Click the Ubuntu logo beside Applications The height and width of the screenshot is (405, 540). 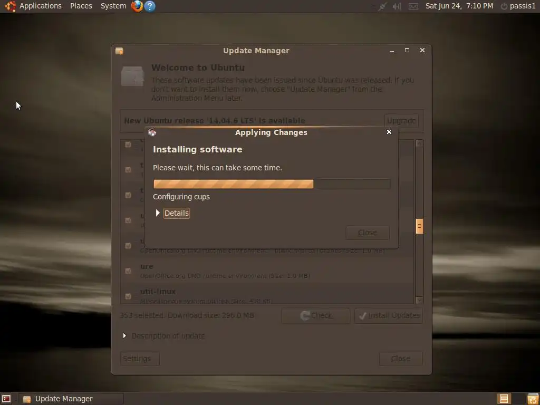tap(10, 6)
